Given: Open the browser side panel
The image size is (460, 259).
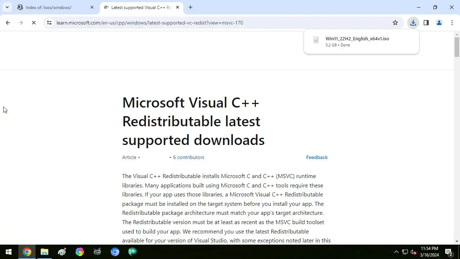Looking at the screenshot, I should [426, 23].
